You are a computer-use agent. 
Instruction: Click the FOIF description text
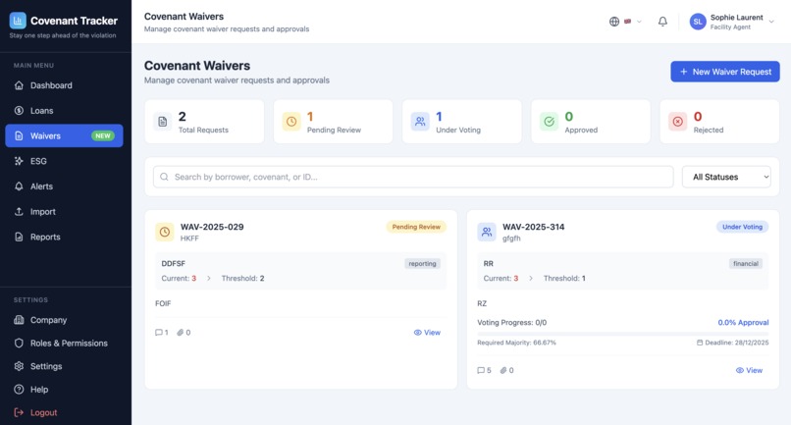163,303
